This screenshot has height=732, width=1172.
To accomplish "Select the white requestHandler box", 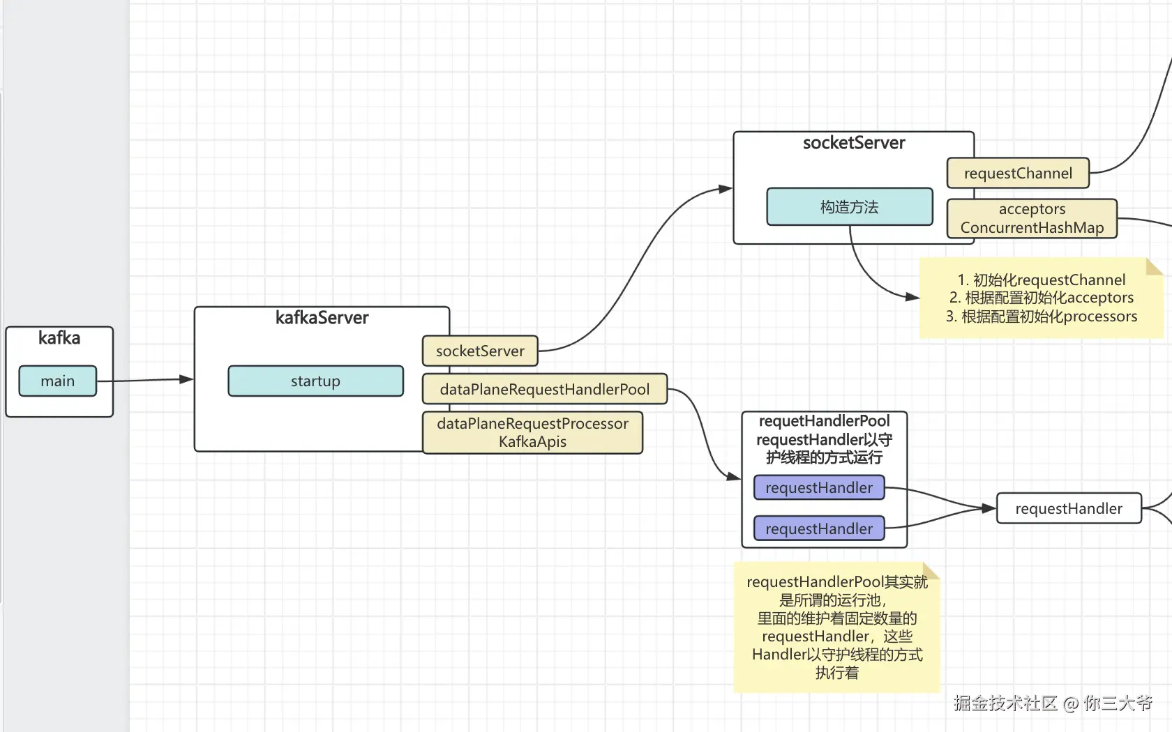I will click(x=1069, y=508).
